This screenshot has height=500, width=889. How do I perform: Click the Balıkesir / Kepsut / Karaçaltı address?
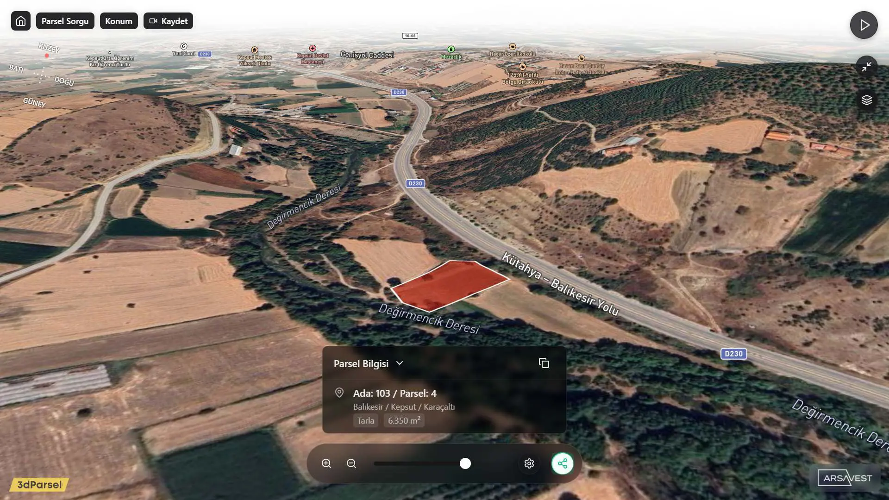(404, 406)
